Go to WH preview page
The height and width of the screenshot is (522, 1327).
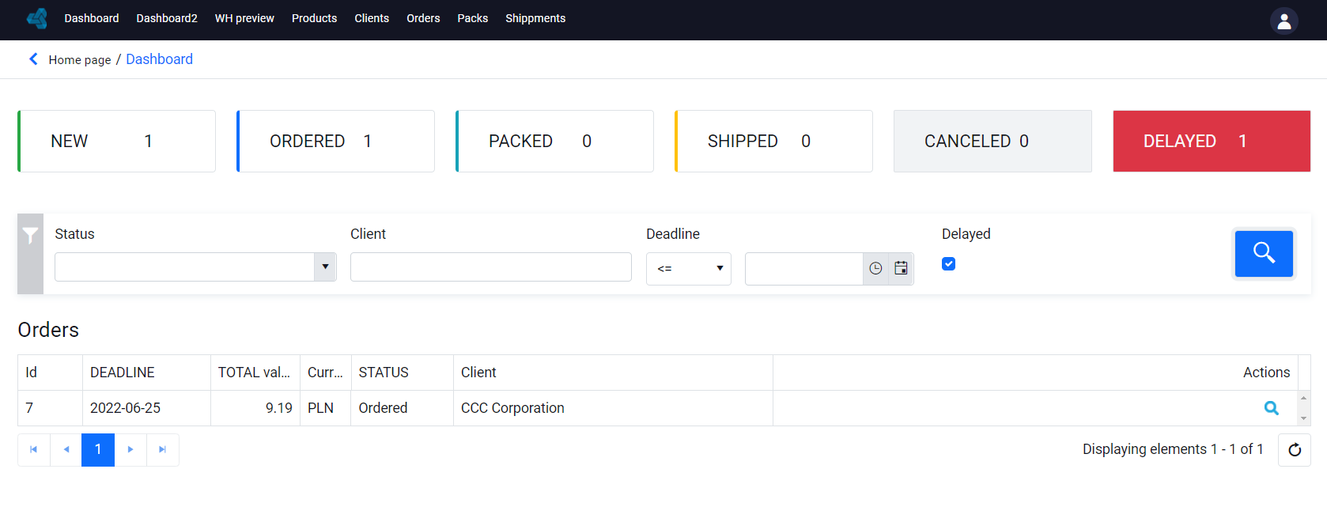(244, 18)
